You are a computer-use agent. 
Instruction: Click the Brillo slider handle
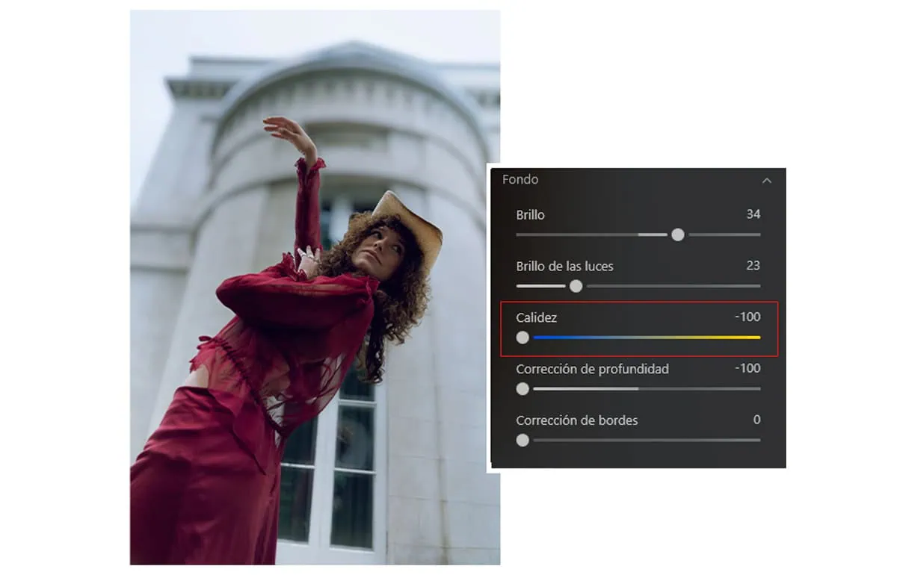tap(678, 234)
